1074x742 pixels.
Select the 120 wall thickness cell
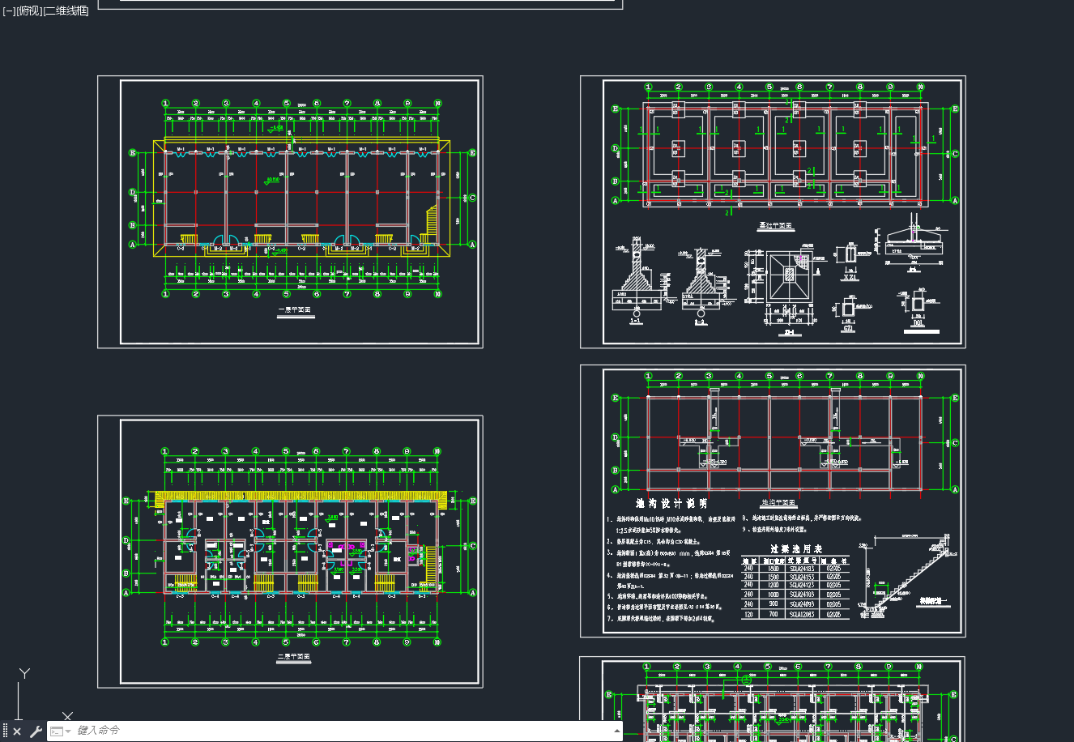[x=748, y=615]
